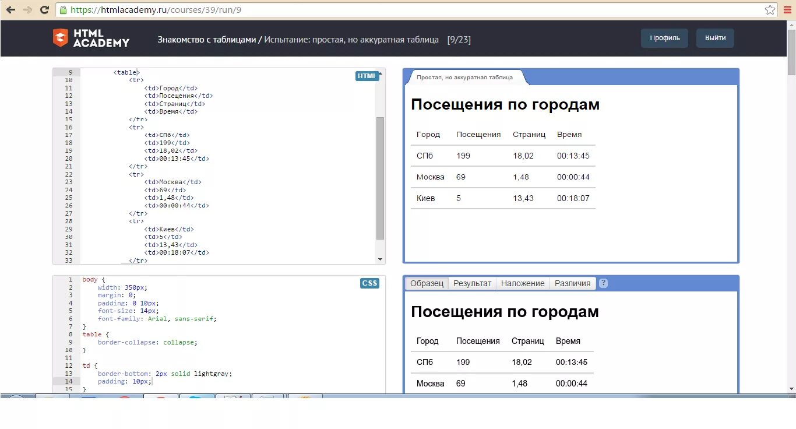This screenshot has height=429, width=796.
Task: Click the top preview heading Посещения по городам
Action: (505, 105)
